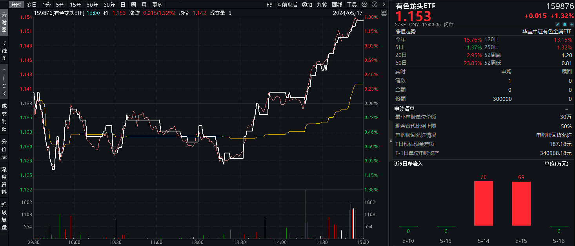Viewport: 575px width, 246px height.
Task: Open the 更多 periods menu
Action: 157,5
